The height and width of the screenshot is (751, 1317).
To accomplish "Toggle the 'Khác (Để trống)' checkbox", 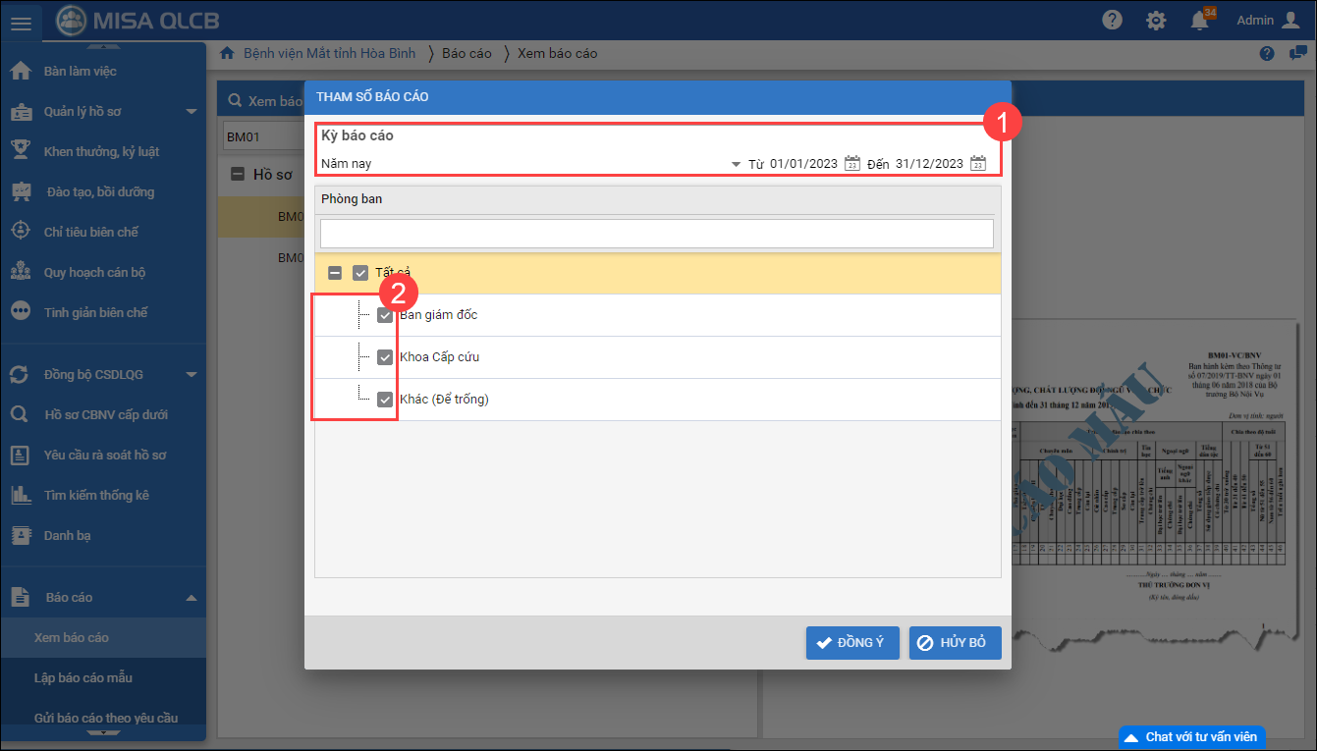I will coord(385,400).
